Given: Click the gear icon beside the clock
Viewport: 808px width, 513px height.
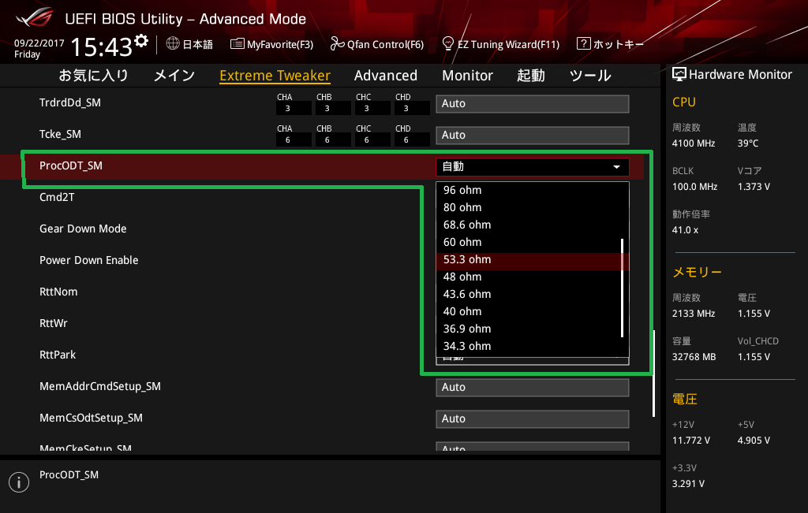Looking at the screenshot, I should (141, 41).
